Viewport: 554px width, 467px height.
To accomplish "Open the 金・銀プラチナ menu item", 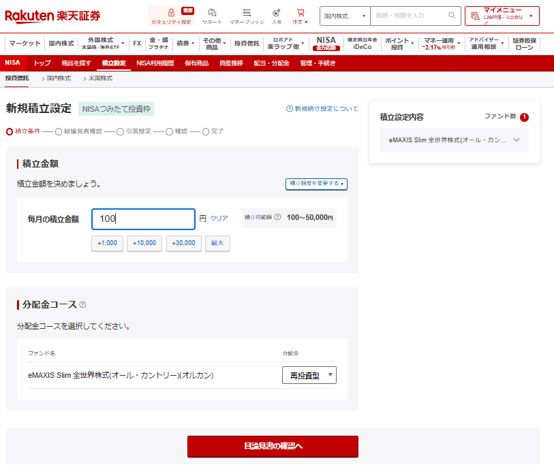I will click(159, 44).
